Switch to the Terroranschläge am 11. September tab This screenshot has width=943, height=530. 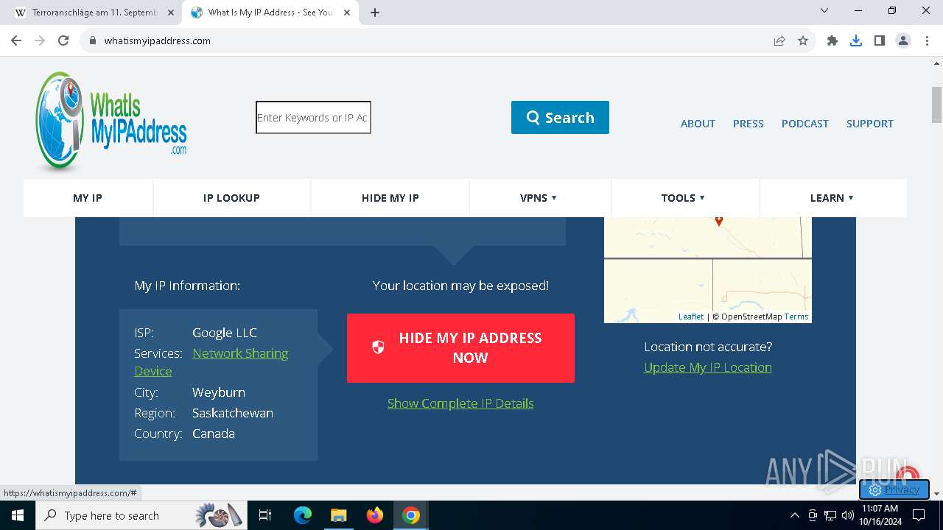[x=94, y=13]
